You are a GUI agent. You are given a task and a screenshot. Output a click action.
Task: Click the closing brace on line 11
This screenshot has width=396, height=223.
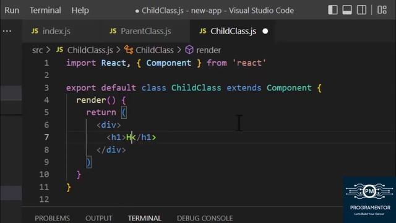point(69,187)
